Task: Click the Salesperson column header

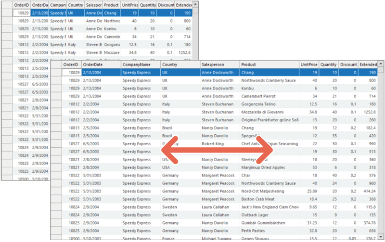Action: (220, 64)
